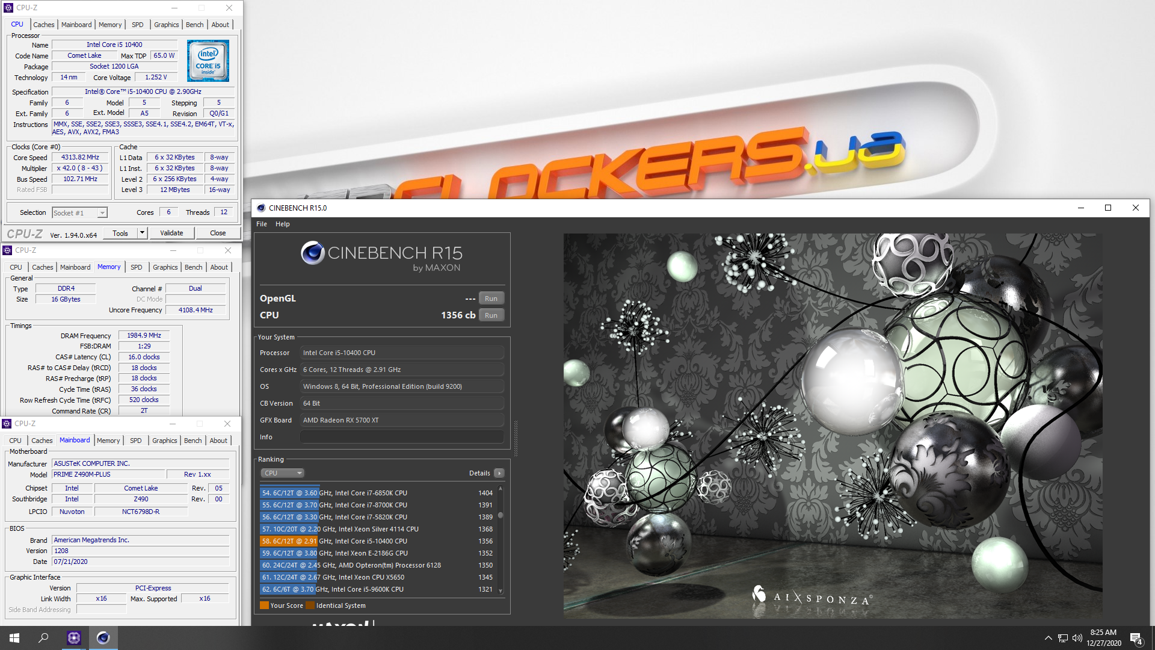This screenshot has width=1155, height=650.
Task: Click the top CPU-Z window title icon
Action: pyautogui.click(x=8, y=8)
